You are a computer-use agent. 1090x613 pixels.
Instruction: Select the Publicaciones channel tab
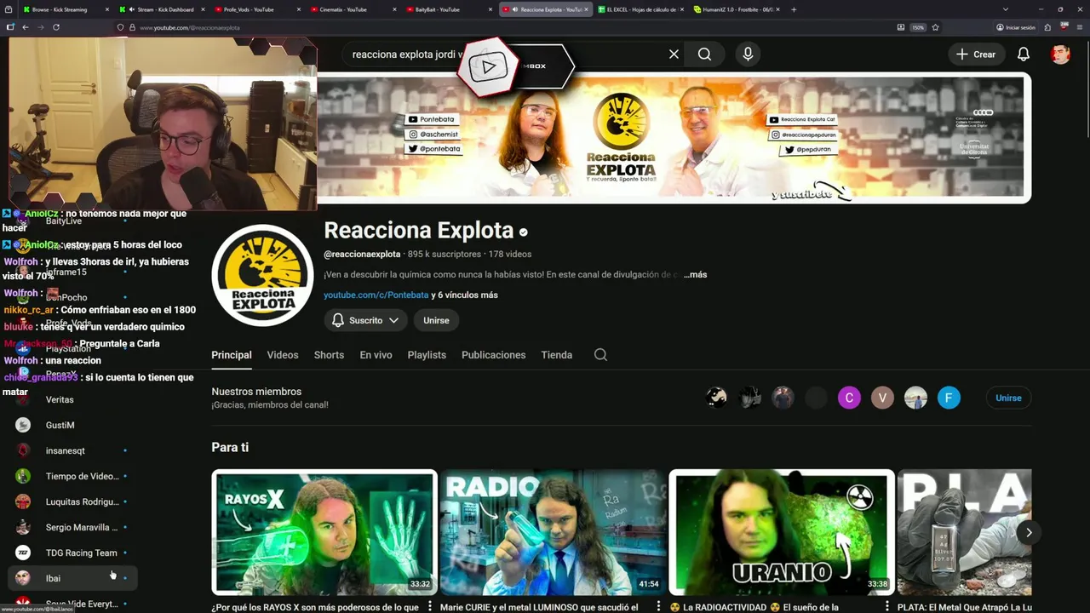coord(493,355)
